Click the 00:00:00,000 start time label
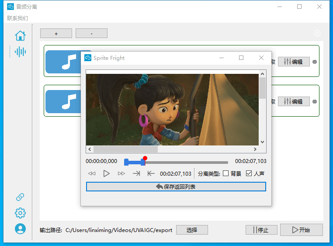This screenshot has width=333, height=246. click(101, 161)
